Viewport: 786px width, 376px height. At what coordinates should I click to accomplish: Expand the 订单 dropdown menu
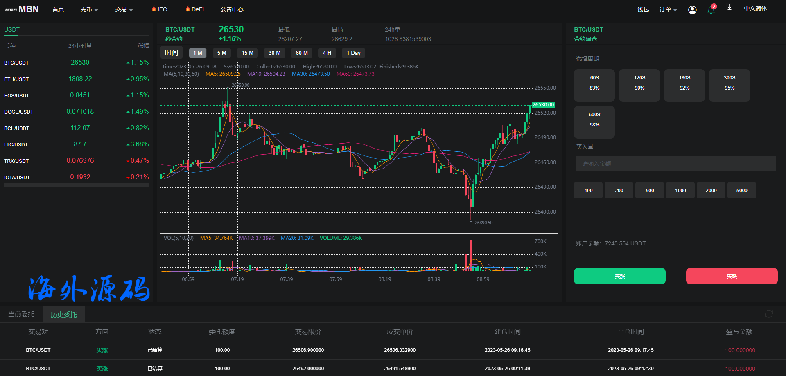point(668,9)
